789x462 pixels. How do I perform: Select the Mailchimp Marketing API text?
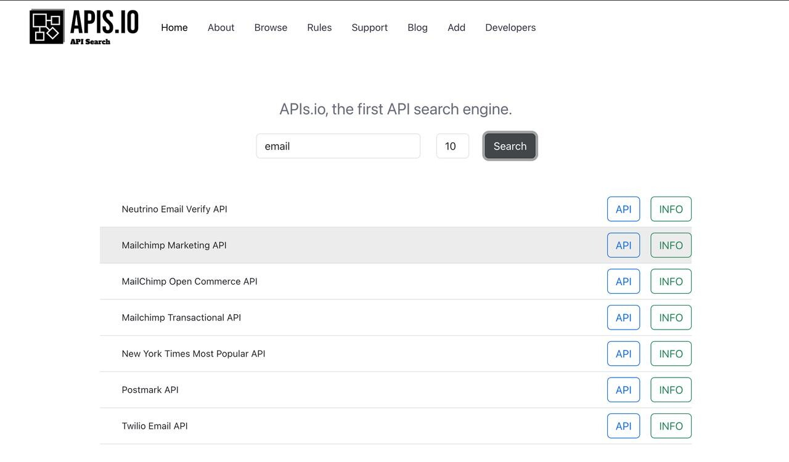pos(174,245)
